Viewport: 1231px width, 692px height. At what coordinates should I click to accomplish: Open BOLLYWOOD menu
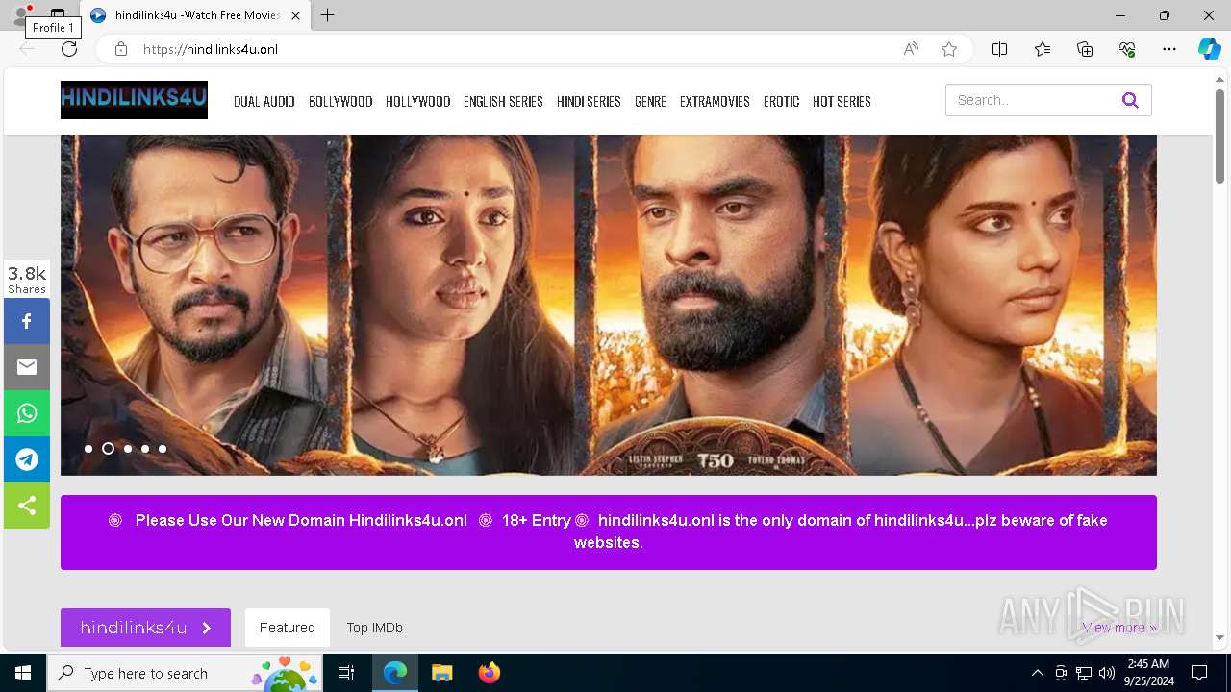(x=340, y=101)
